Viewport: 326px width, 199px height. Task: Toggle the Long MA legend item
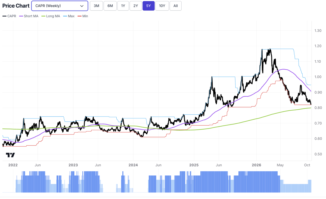(51, 16)
